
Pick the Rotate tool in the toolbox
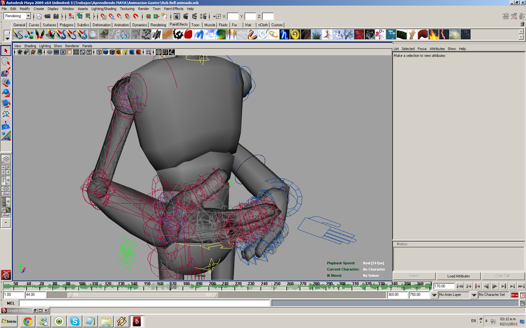(6, 93)
